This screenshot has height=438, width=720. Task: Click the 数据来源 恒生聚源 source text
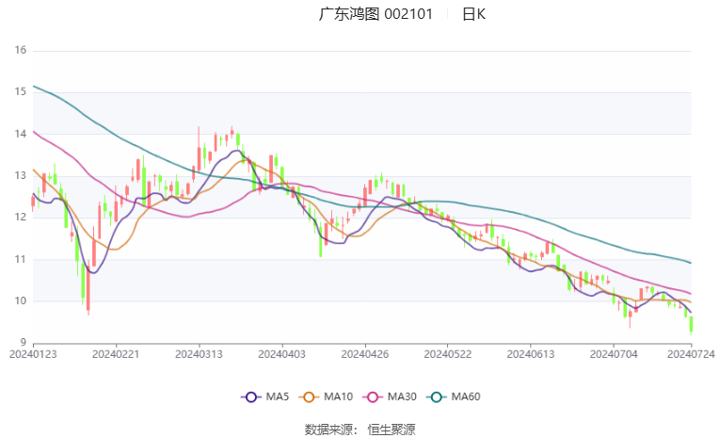click(360, 430)
